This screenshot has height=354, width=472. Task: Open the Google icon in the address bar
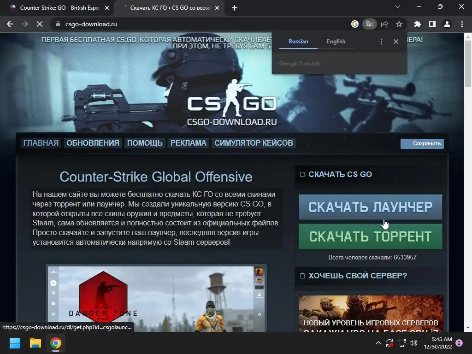click(355, 24)
